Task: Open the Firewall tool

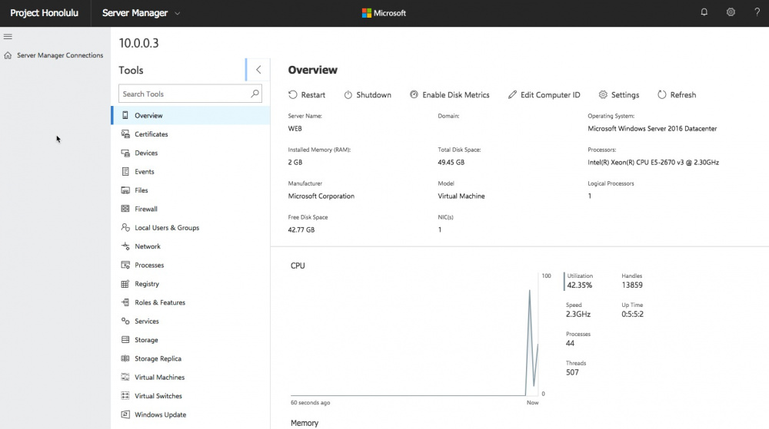Action: pos(145,209)
